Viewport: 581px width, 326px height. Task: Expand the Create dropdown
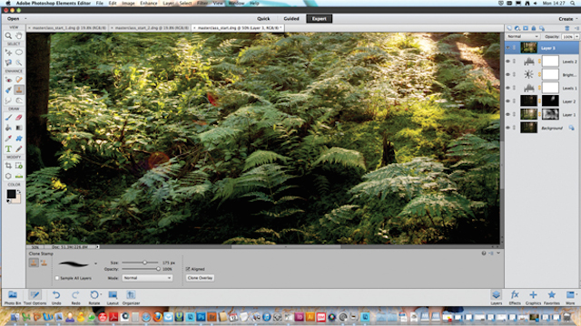(567, 19)
